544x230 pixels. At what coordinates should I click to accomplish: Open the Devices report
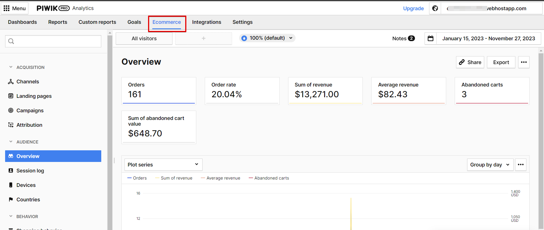pos(26,185)
